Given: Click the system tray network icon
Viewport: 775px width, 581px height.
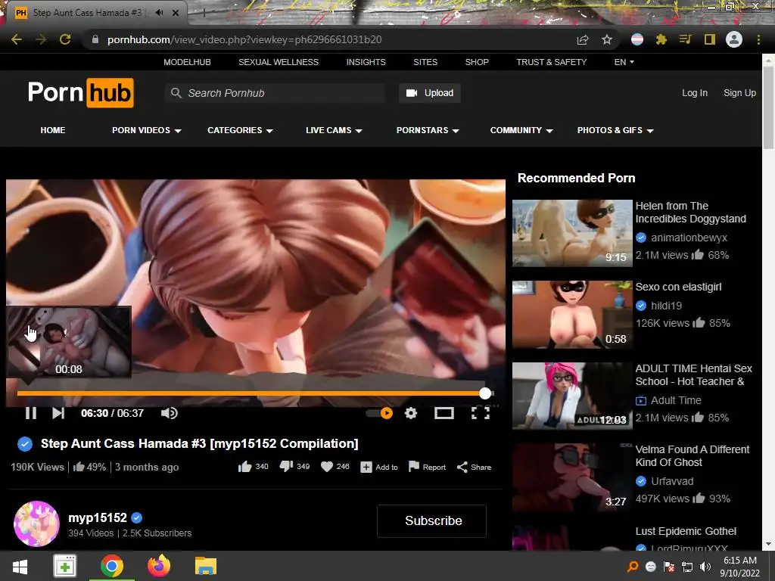Looking at the screenshot, I should coord(687,567).
